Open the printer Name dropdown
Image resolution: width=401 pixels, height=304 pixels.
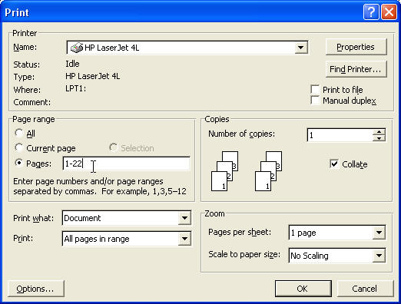(x=301, y=48)
